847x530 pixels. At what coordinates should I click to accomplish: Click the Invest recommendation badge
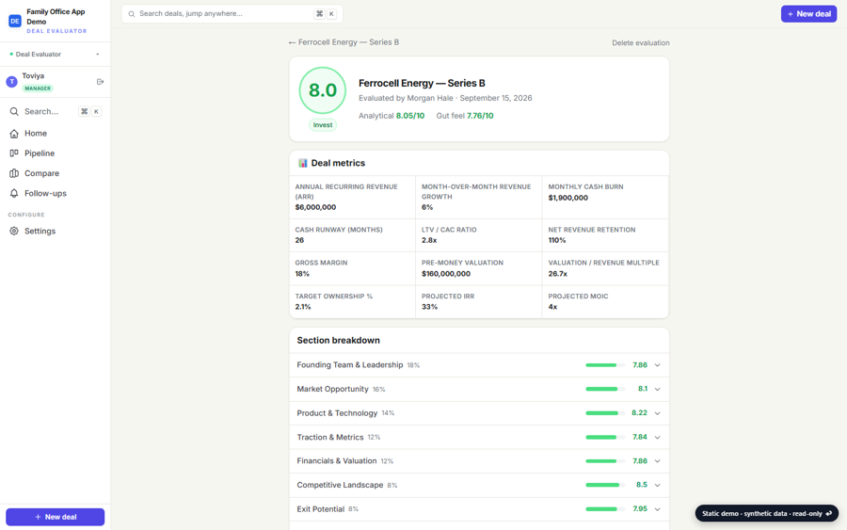pyautogui.click(x=323, y=125)
